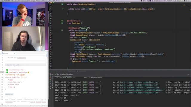191x107 pixels.
Task: Click the Publisher breadcrumb below the editor
Action: (x=72, y=71)
